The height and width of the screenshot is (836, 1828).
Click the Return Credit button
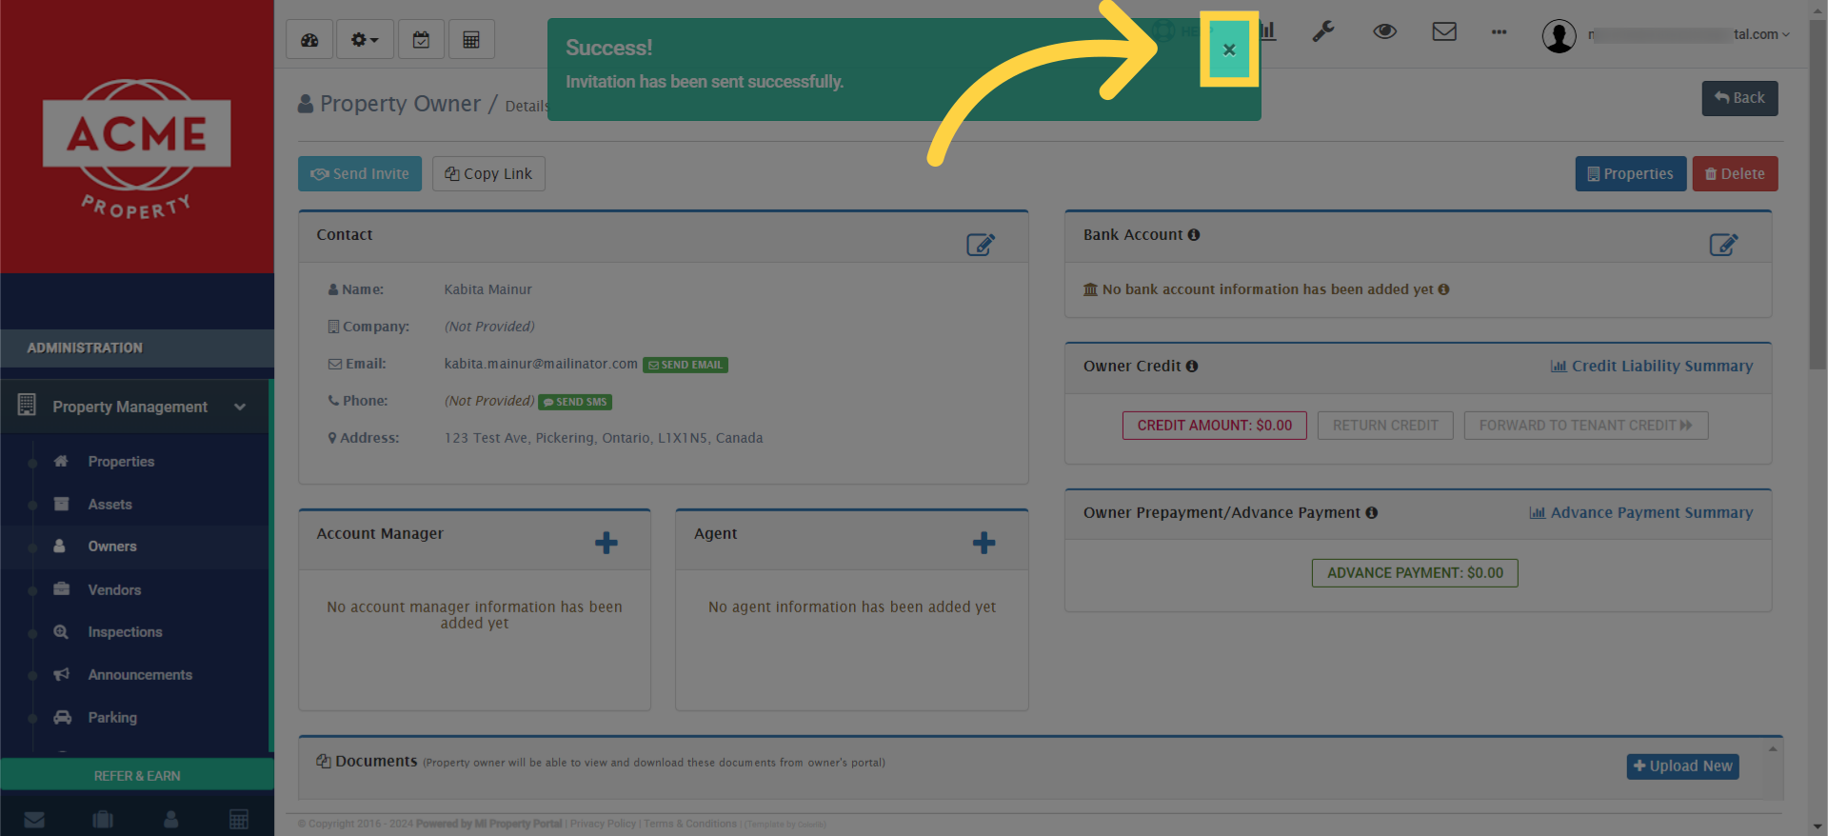(1385, 426)
